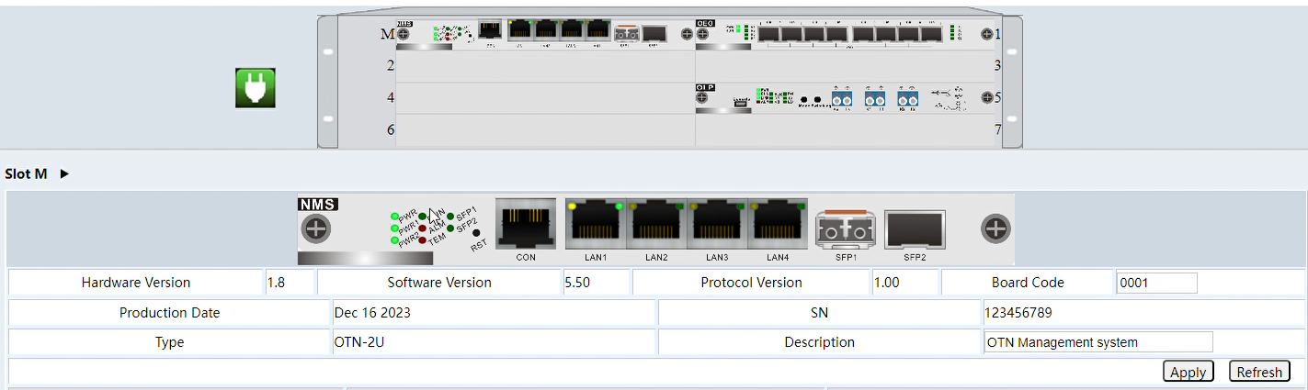Click the green power plug icon

[255, 88]
